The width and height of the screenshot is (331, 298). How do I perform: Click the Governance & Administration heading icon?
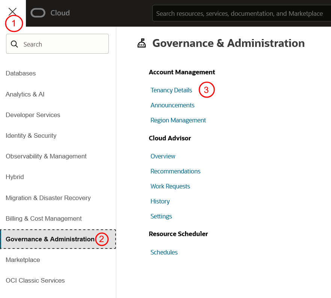pos(141,44)
